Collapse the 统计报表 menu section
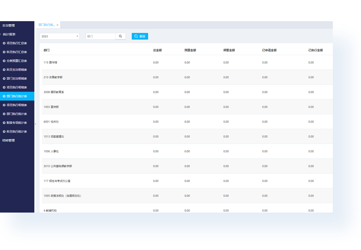Screen dimensions: 361x250 pos(9,34)
